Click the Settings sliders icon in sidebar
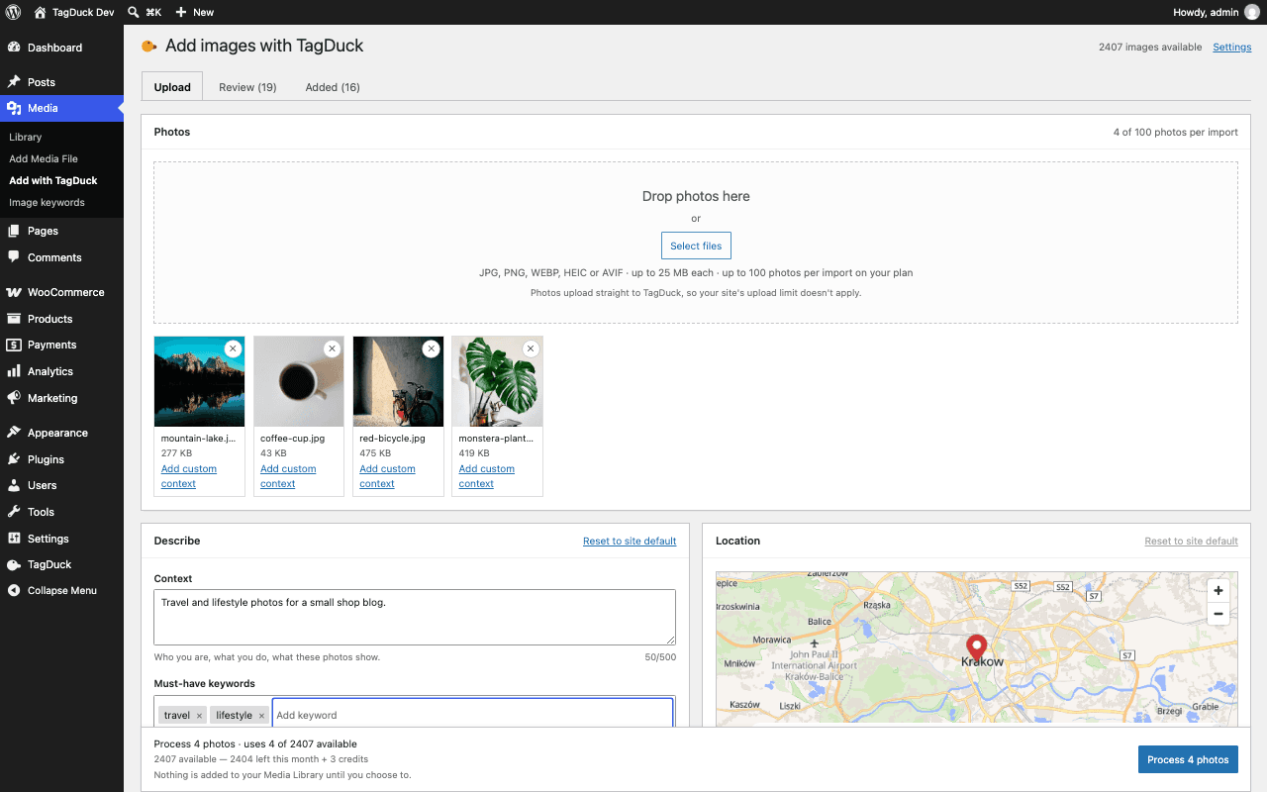This screenshot has width=1267, height=792. tap(14, 539)
